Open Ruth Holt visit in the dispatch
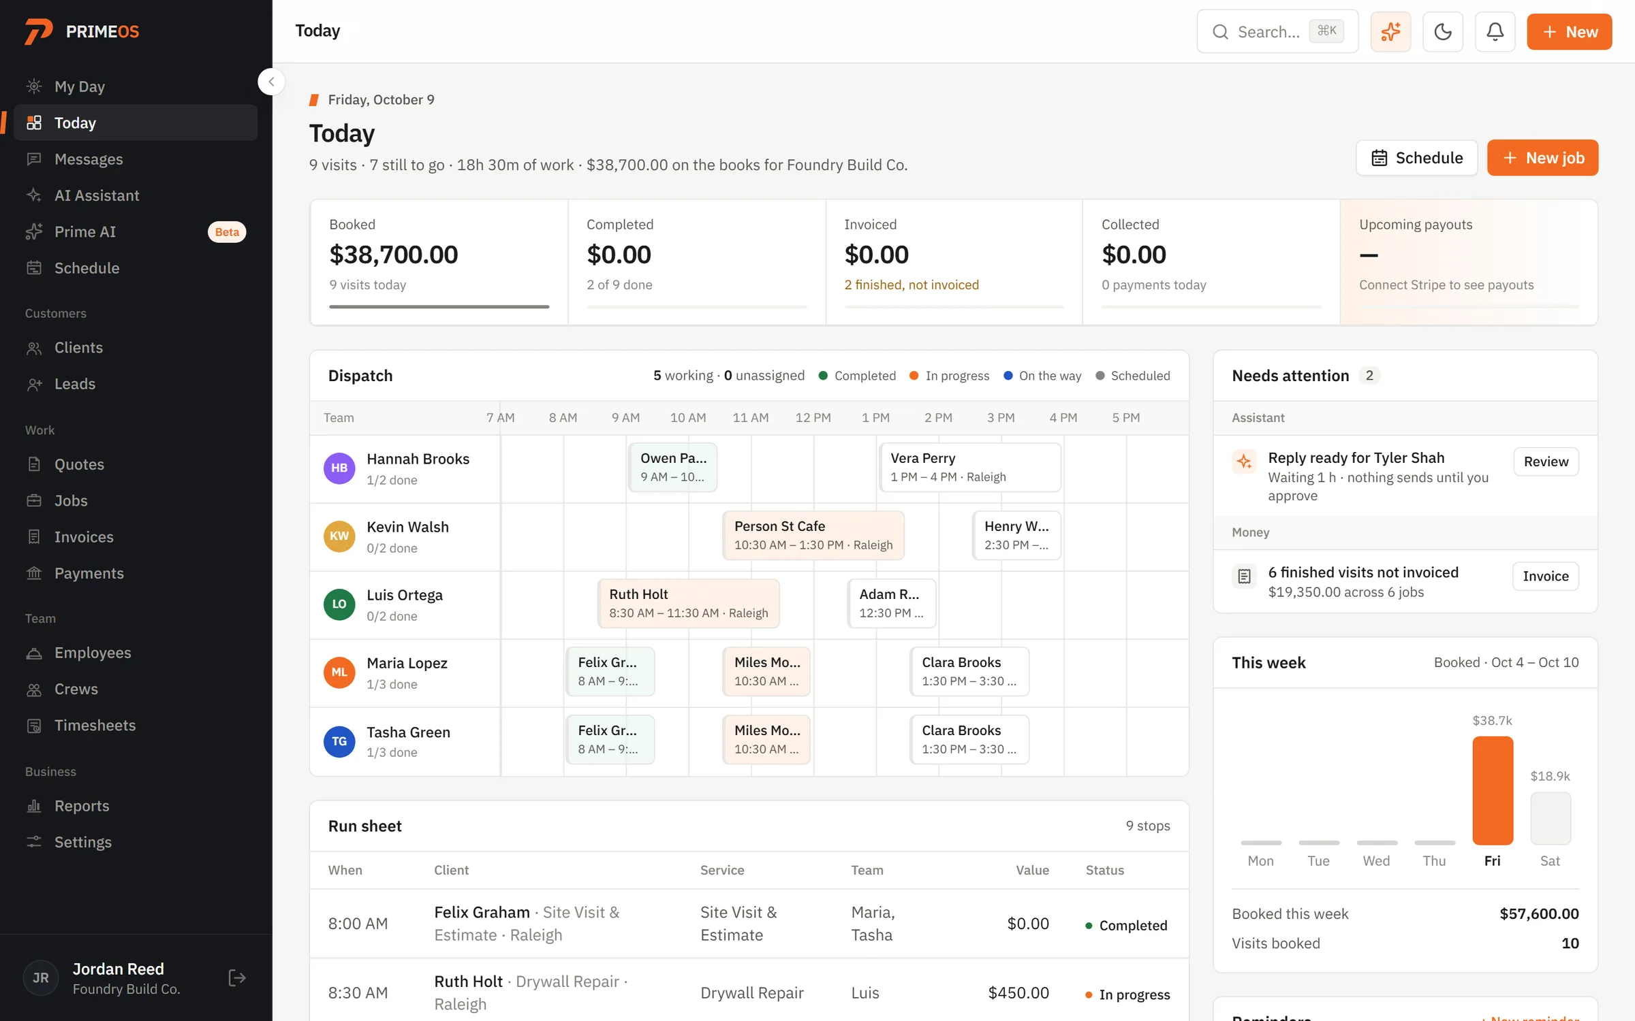This screenshot has height=1021, width=1635. tap(688, 604)
